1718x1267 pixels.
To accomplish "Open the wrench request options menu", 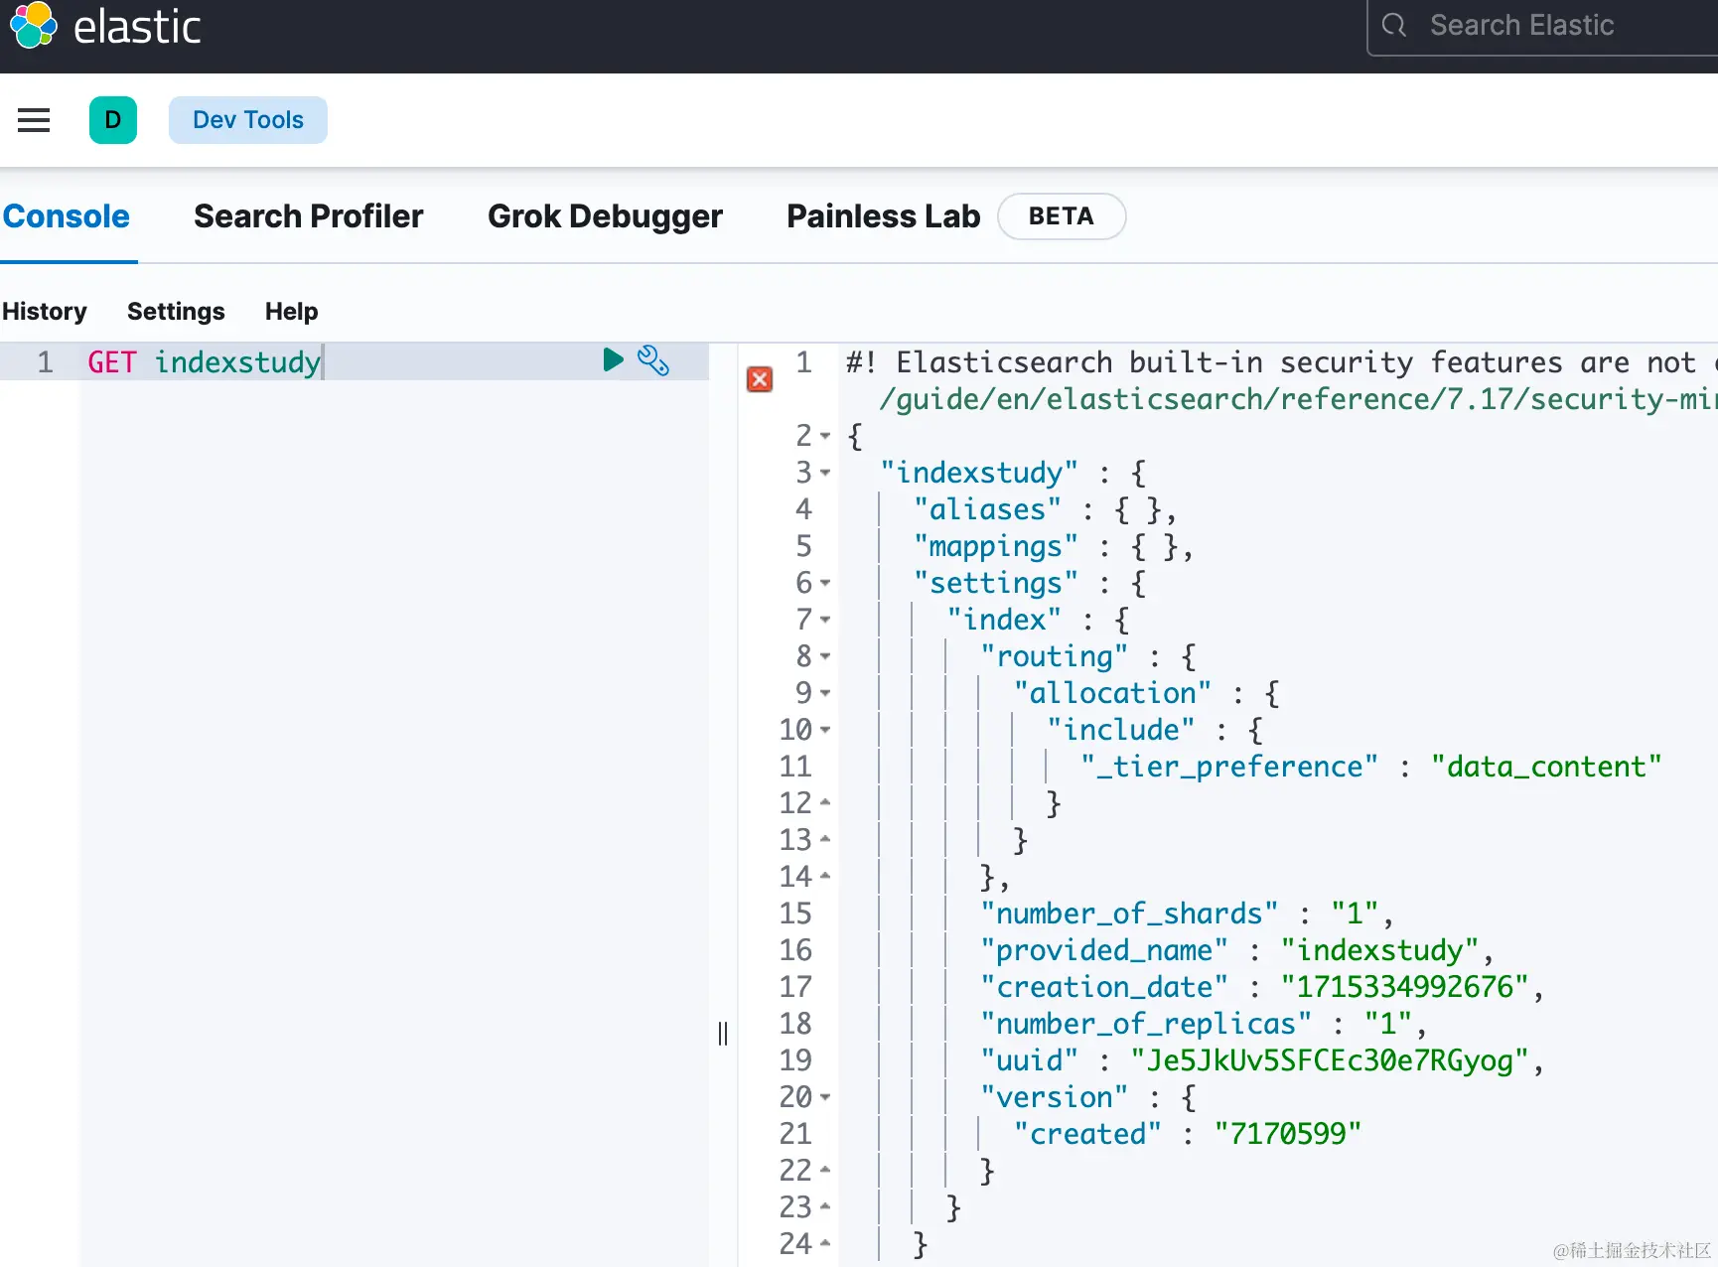I will coord(653,360).
